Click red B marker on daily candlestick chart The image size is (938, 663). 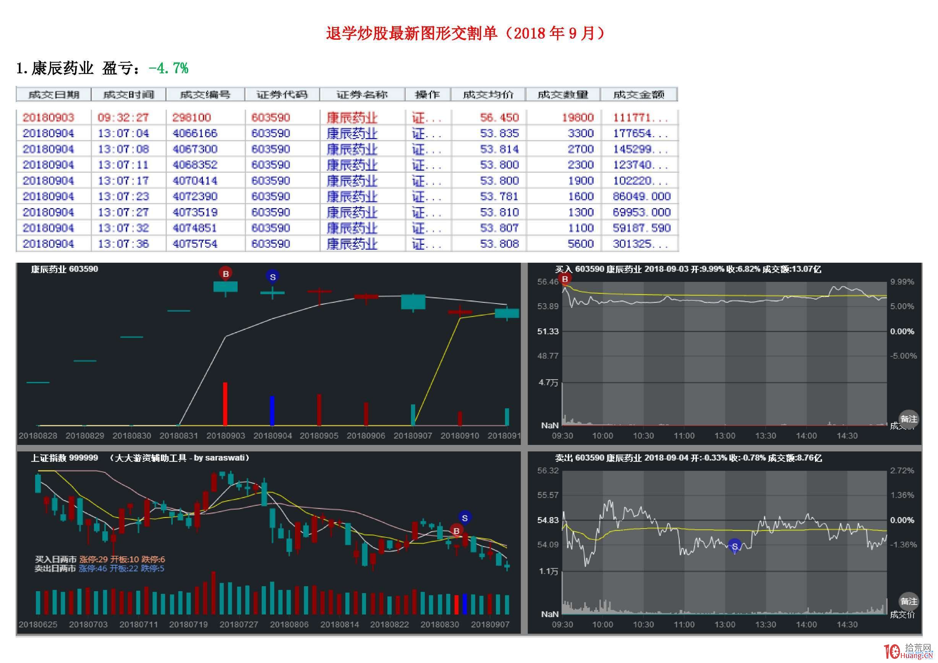(x=225, y=273)
